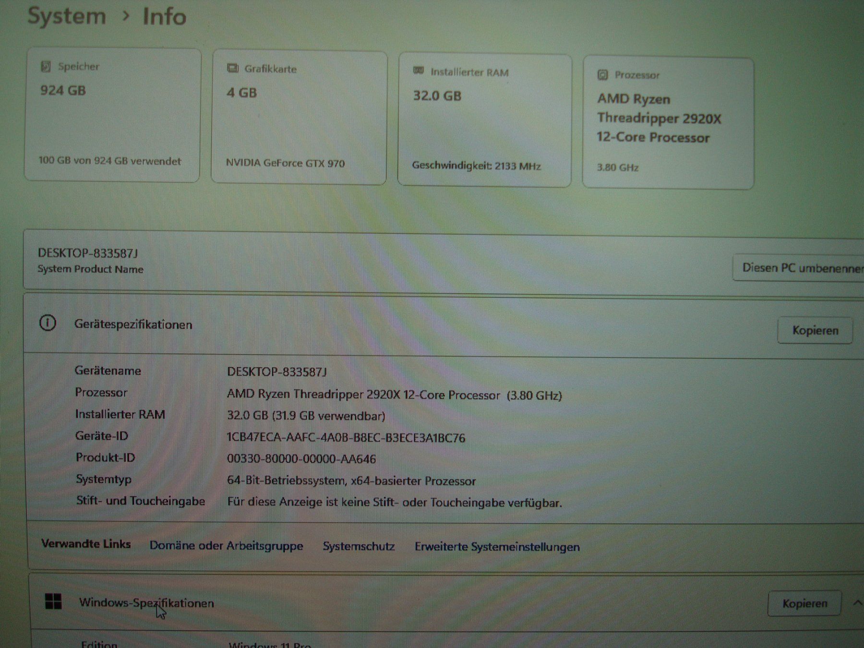Screen dimensions: 864x648
Task: Click the Gerätespezifikationen info icon
Action: [48, 323]
